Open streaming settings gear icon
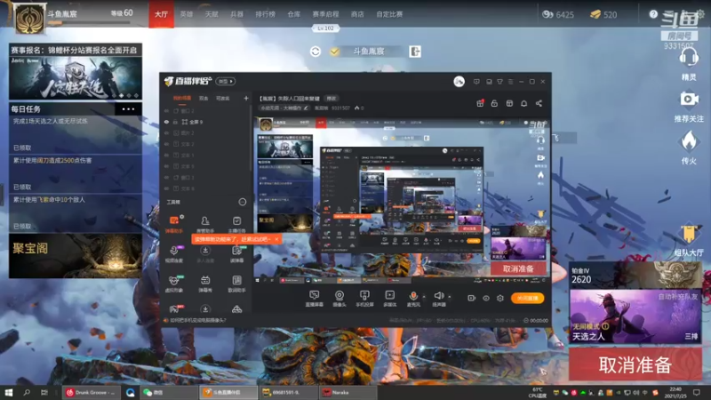The width and height of the screenshot is (711, 400). (500, 298)
